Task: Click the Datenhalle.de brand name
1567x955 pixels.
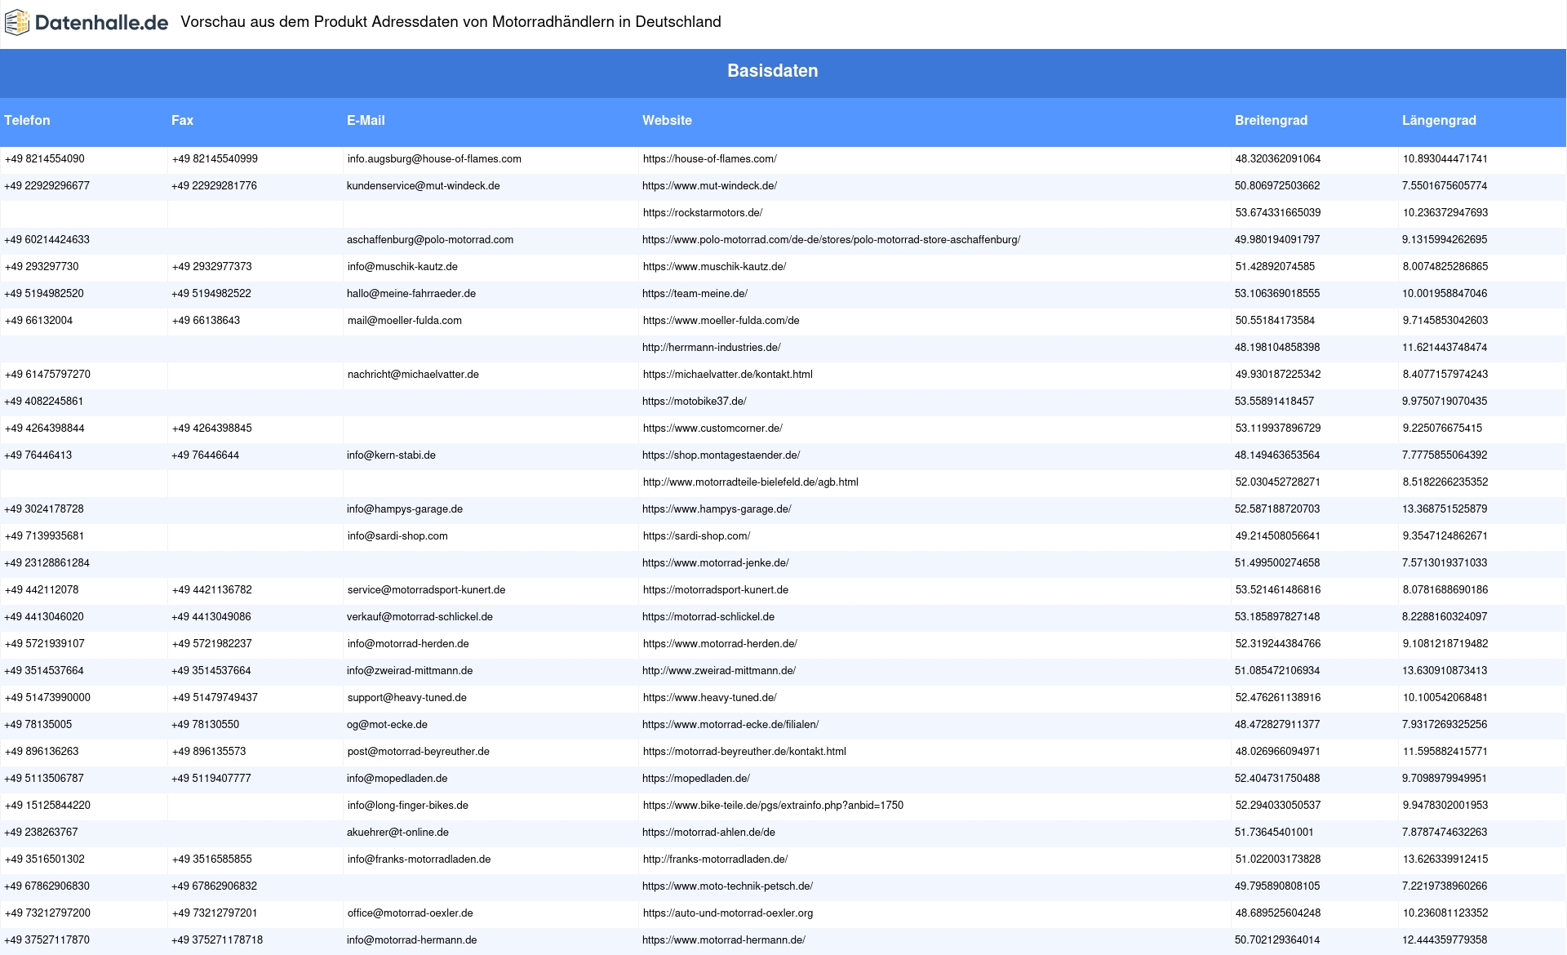Action: point(102,23)
